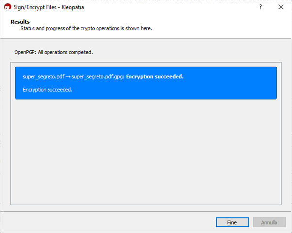
Task: Click the "Results" heading
Action: click(20, 22)
